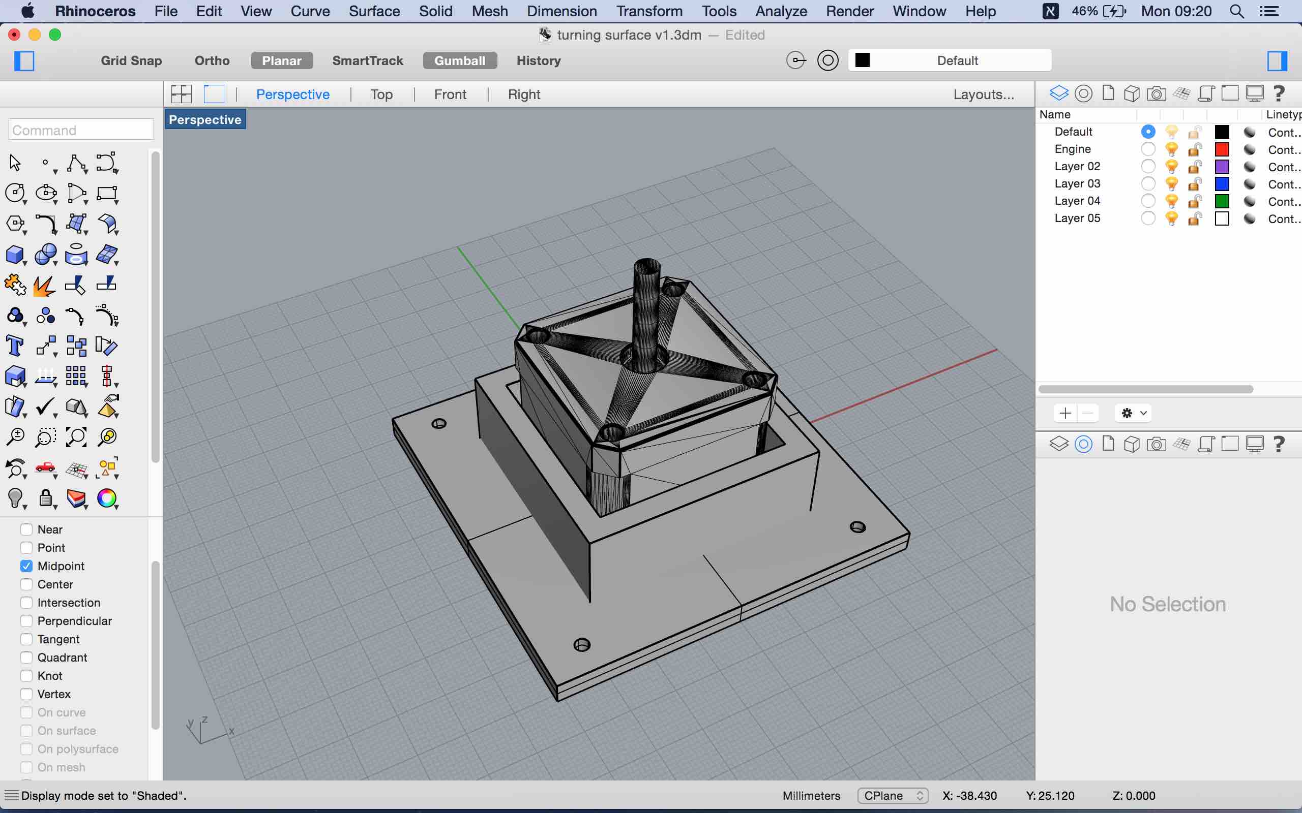Screen dimensions: 1302x813
Task: Click the red Engine layer color swatch
Action: tap(1222, 149)
